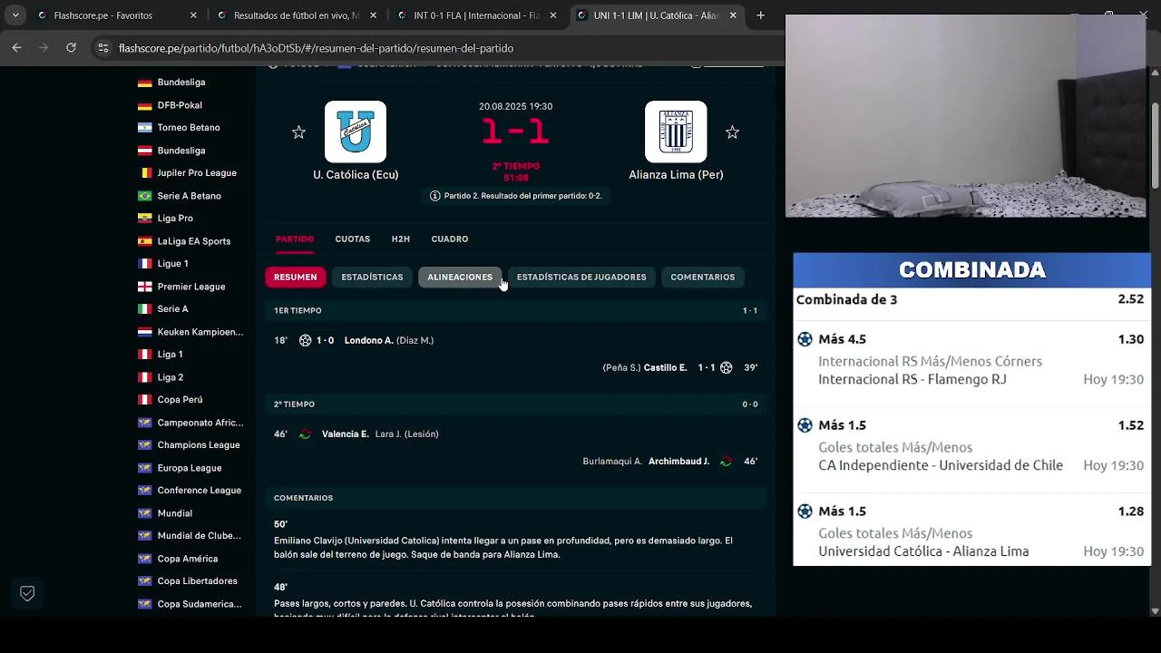
Task: Open Liga Pro with Ecuador flag
Action: pos(175,219)
